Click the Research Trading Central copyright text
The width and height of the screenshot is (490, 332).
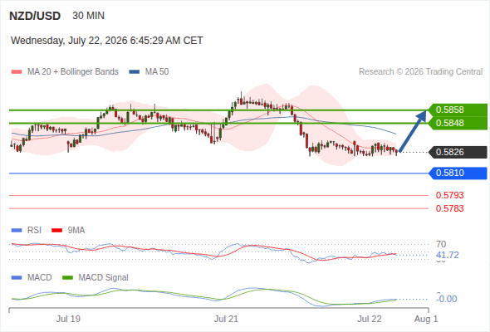(420, 72)
